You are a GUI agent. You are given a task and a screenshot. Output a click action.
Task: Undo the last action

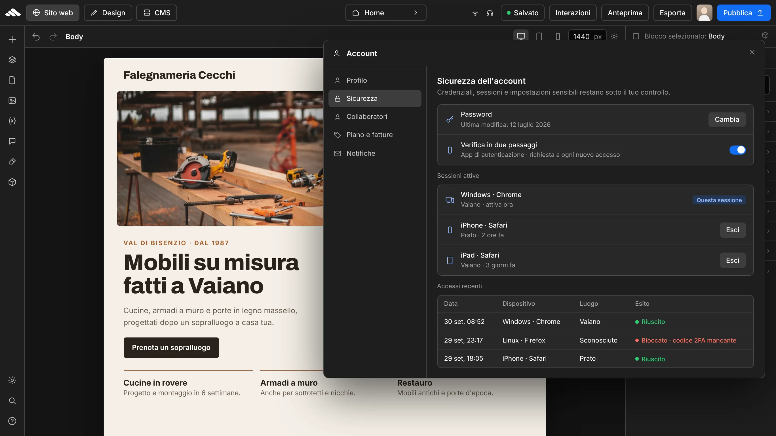[36, 37]
